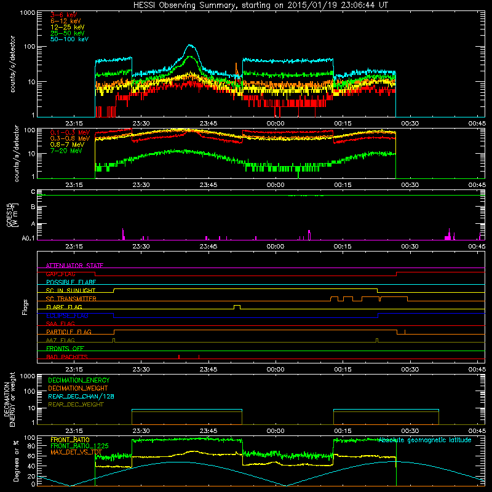The height and width of the screenshot is (492, 492).
Task: Select the BAD_PACKETS flag label
Action: [x=67, y=357]
